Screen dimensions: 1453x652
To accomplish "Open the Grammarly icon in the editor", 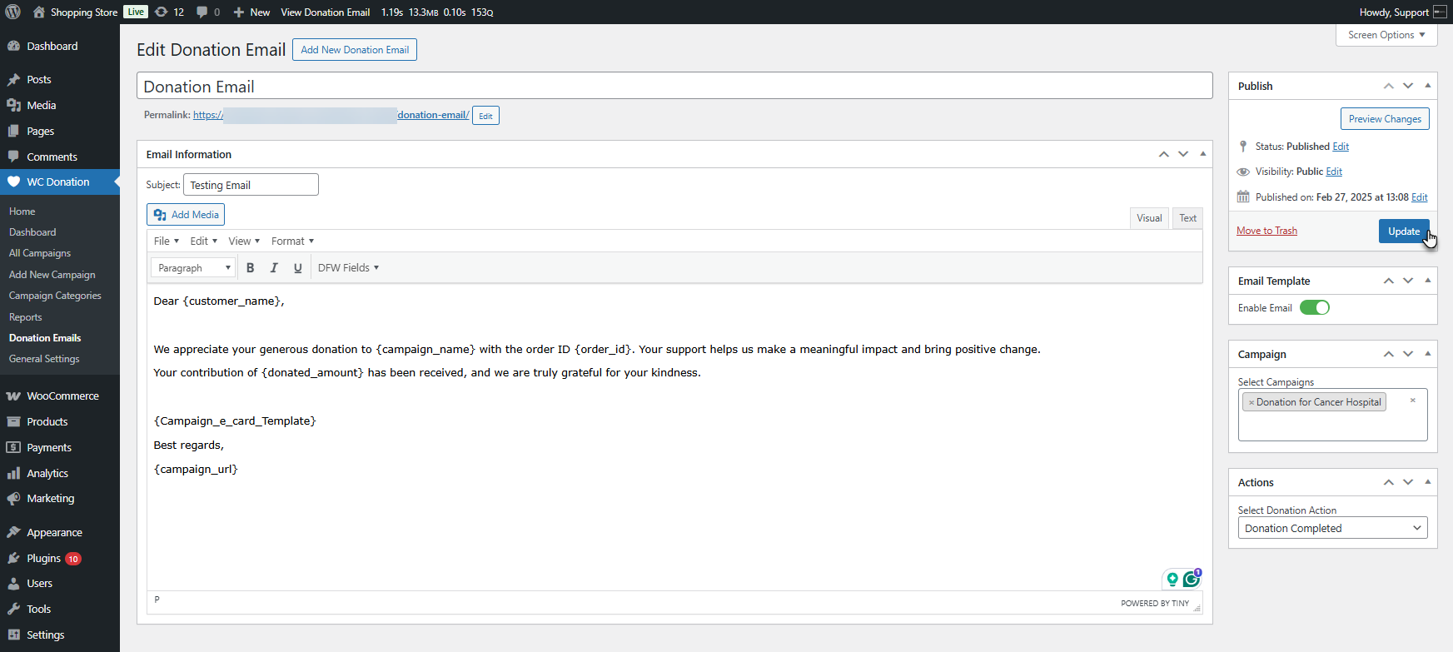I will click(1192, 579).
